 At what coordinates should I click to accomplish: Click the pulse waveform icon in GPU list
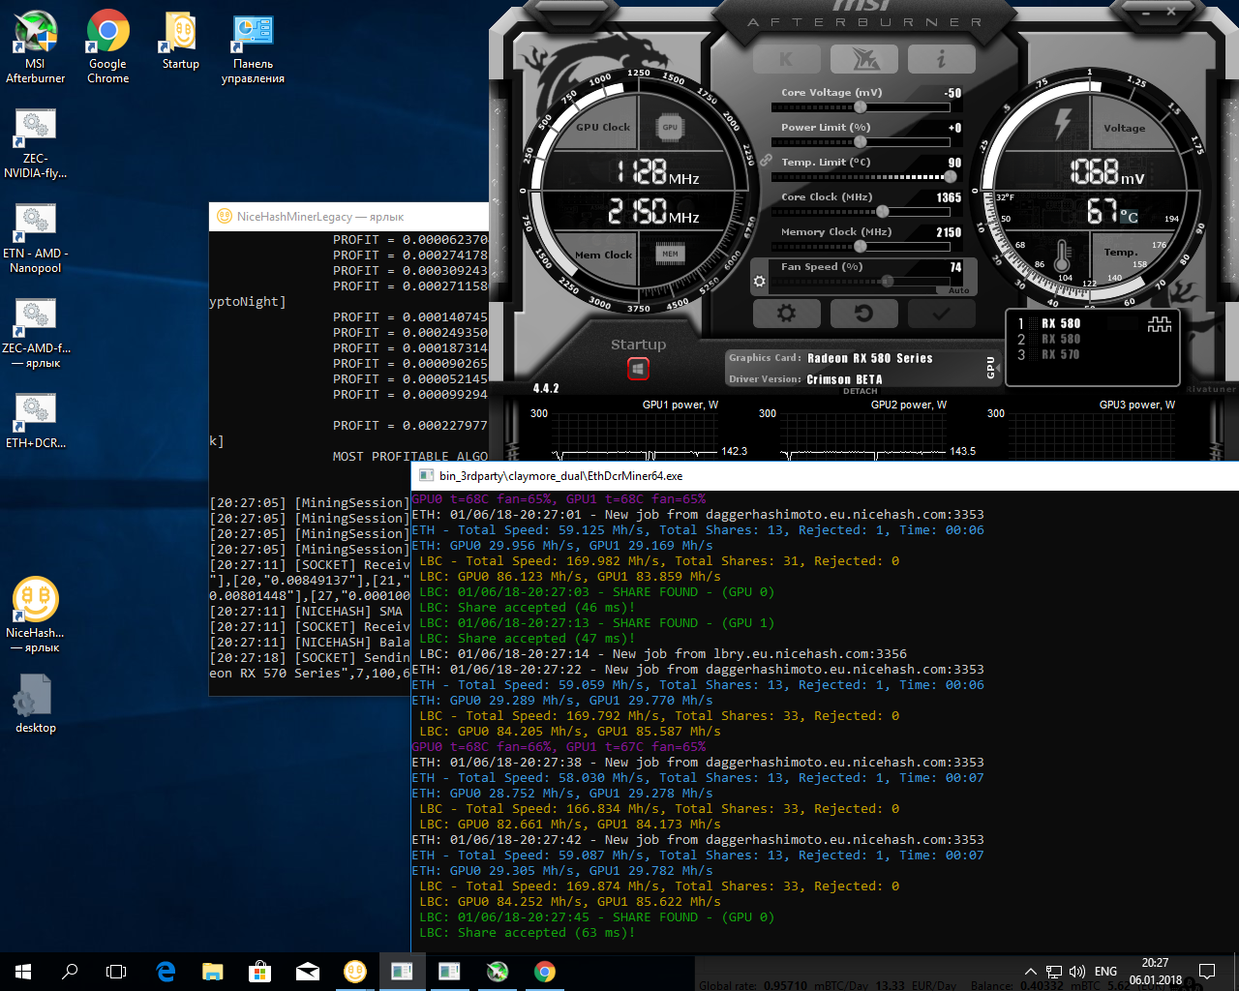(x=1159, y=325)
